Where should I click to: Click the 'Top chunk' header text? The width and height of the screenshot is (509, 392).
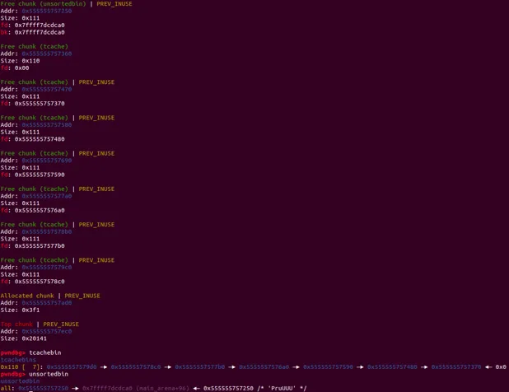pyautogui.click(x=16, y=324)
